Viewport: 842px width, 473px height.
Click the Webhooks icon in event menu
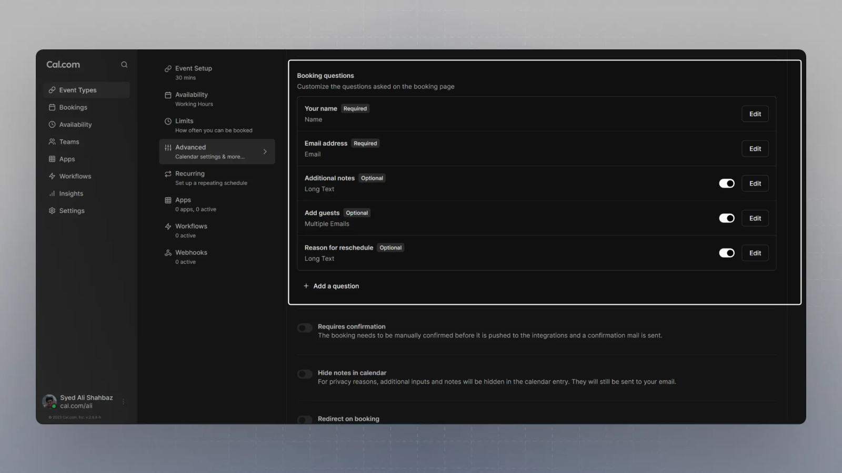(x=168, y=253)
